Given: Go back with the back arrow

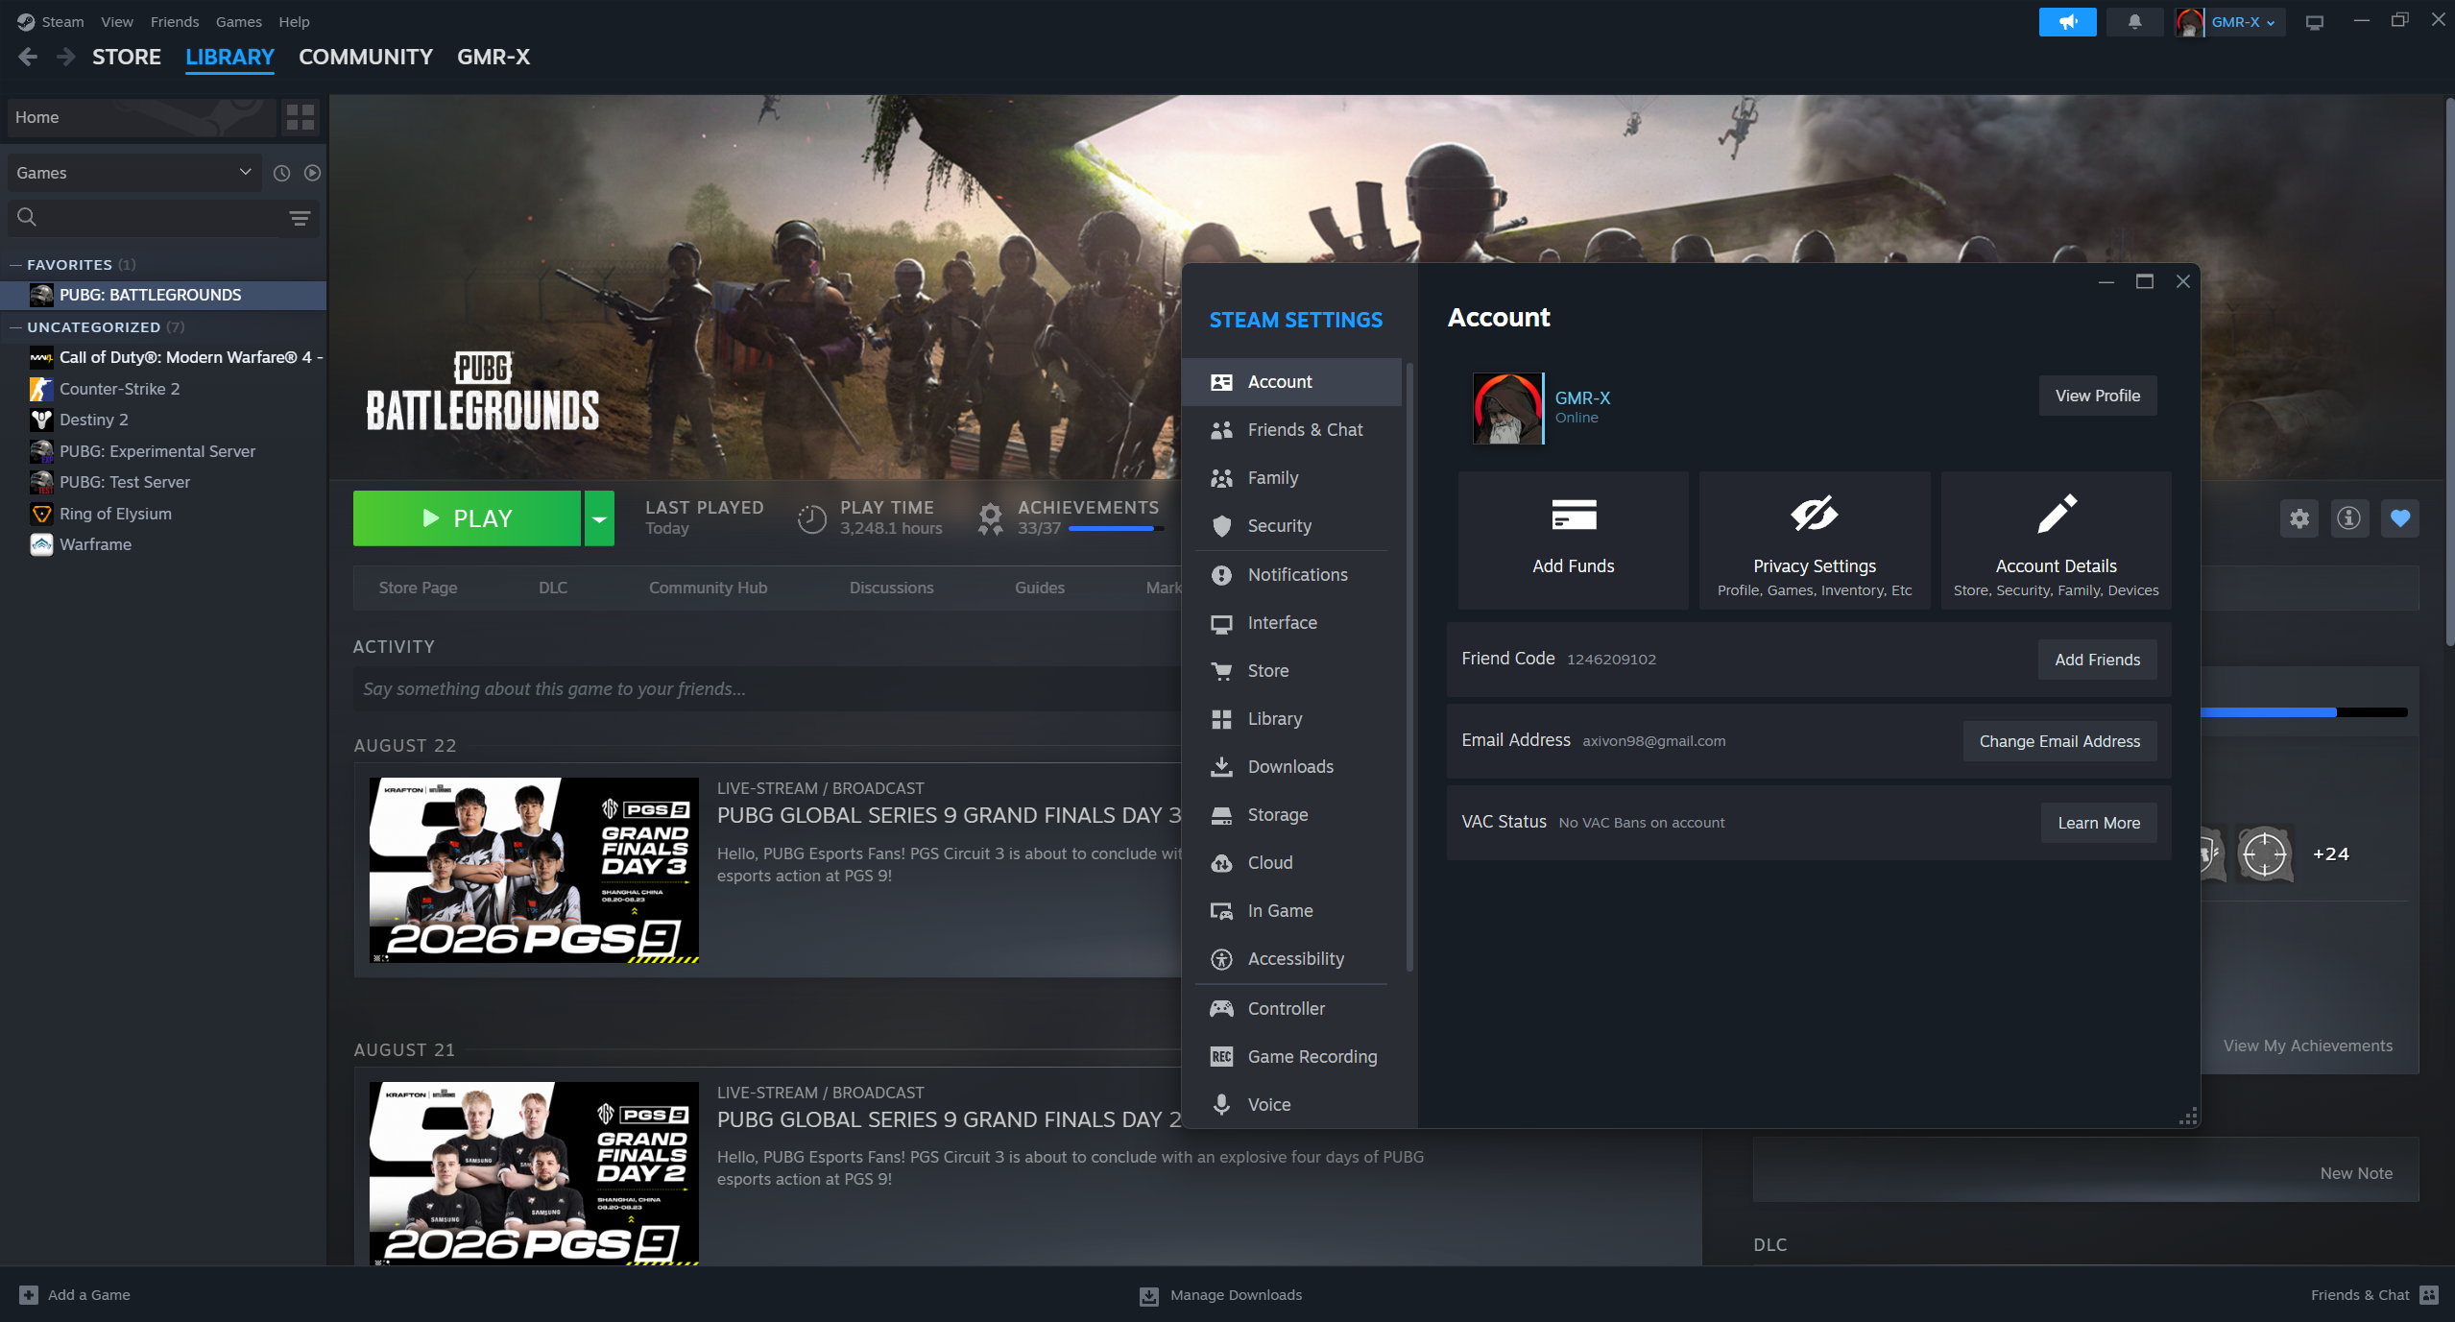Looking at the screenshot, I should click(28, 57).
